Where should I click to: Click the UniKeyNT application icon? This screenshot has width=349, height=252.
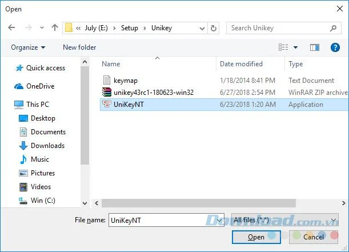(106, 104)
